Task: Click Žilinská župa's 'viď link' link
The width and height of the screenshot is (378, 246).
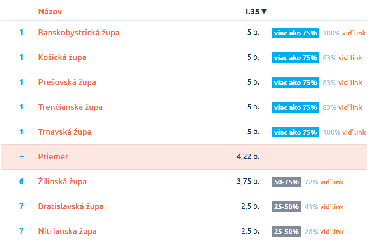Action: 332,182
